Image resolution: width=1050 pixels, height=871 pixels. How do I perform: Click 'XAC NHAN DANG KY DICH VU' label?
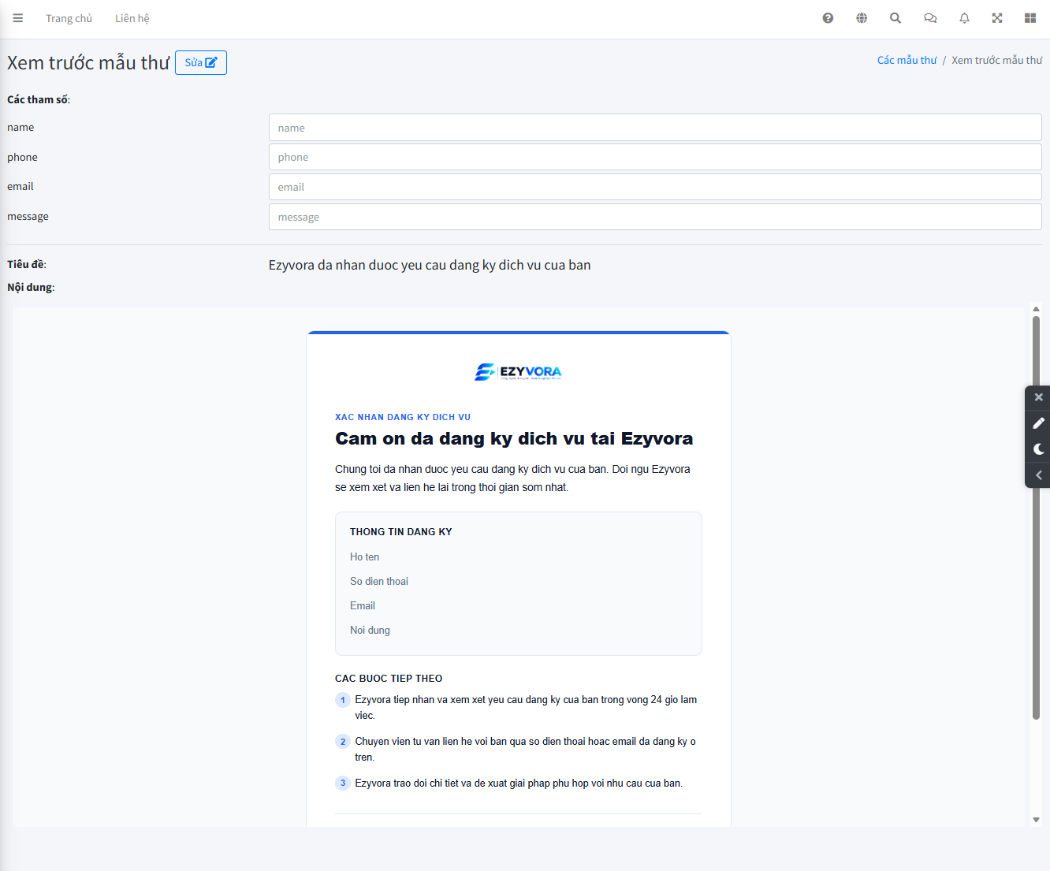pyautogui.click(x=403, y=417)
